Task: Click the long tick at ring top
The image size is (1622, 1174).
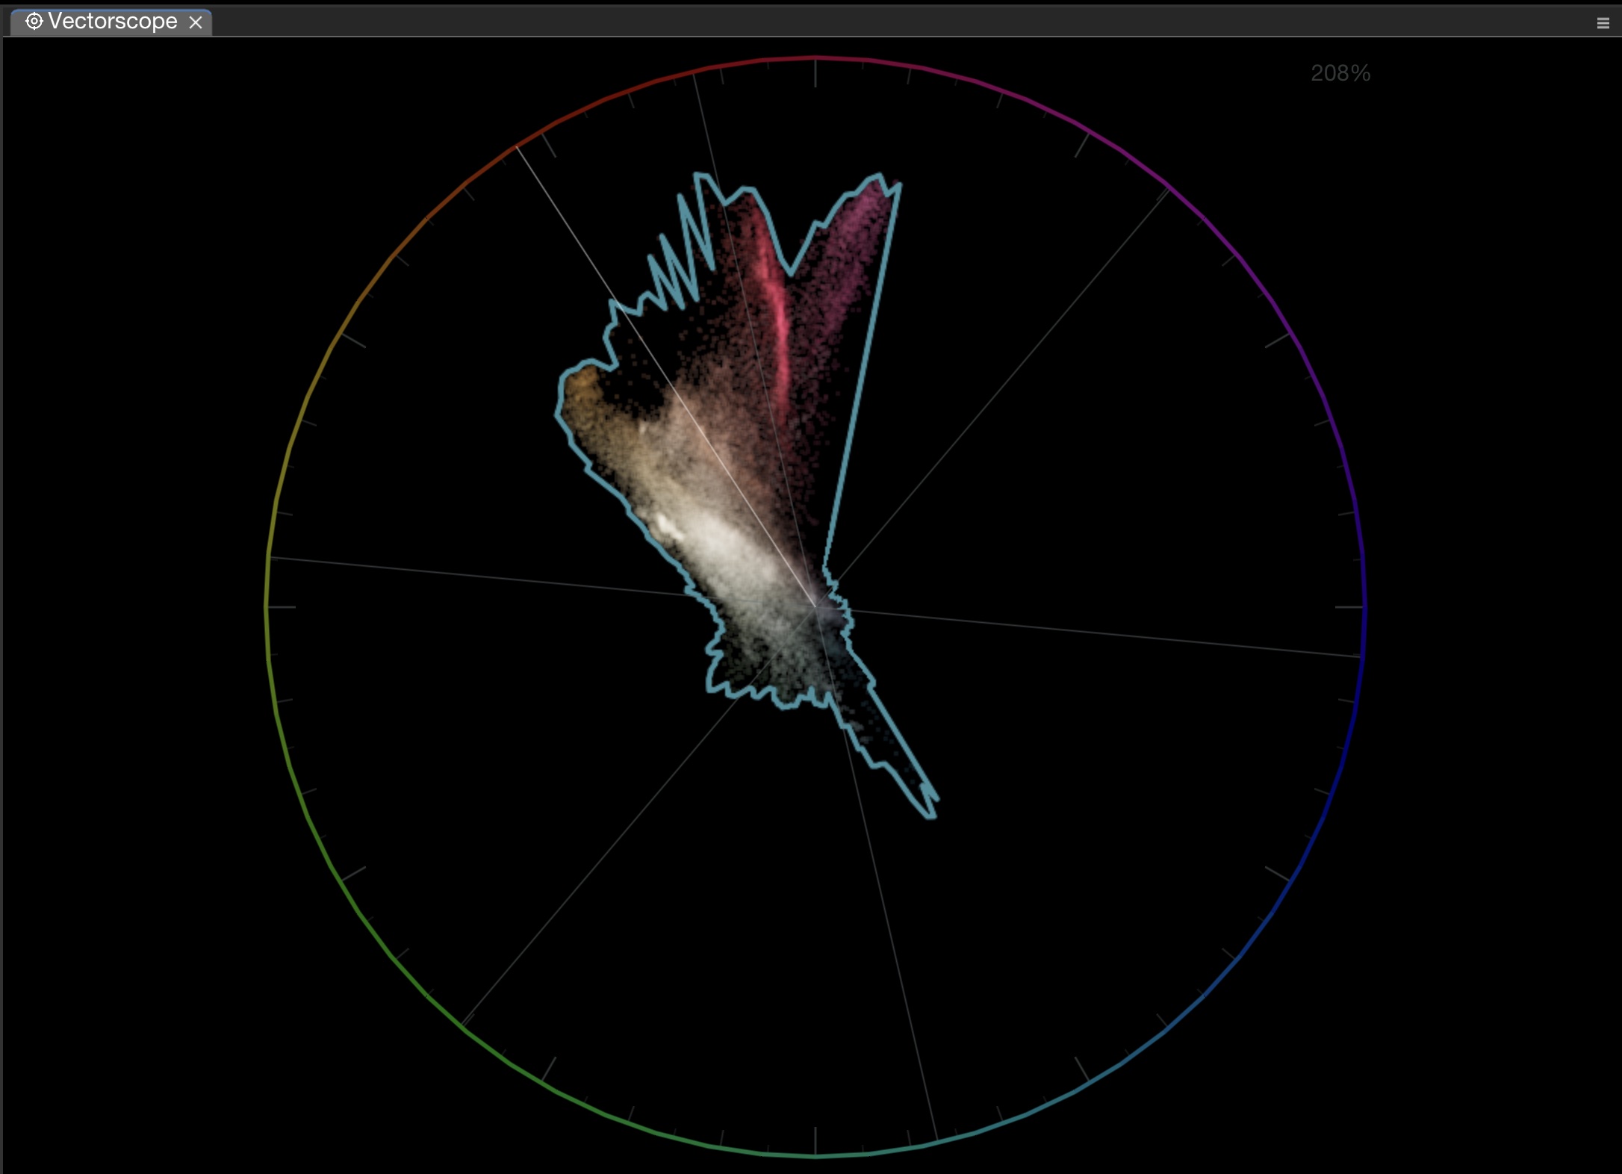Action: click(815, 73)
